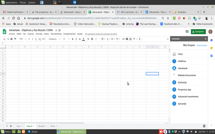Format as currency with dollar icon
The image size is (215, 134).
(29, 39)
